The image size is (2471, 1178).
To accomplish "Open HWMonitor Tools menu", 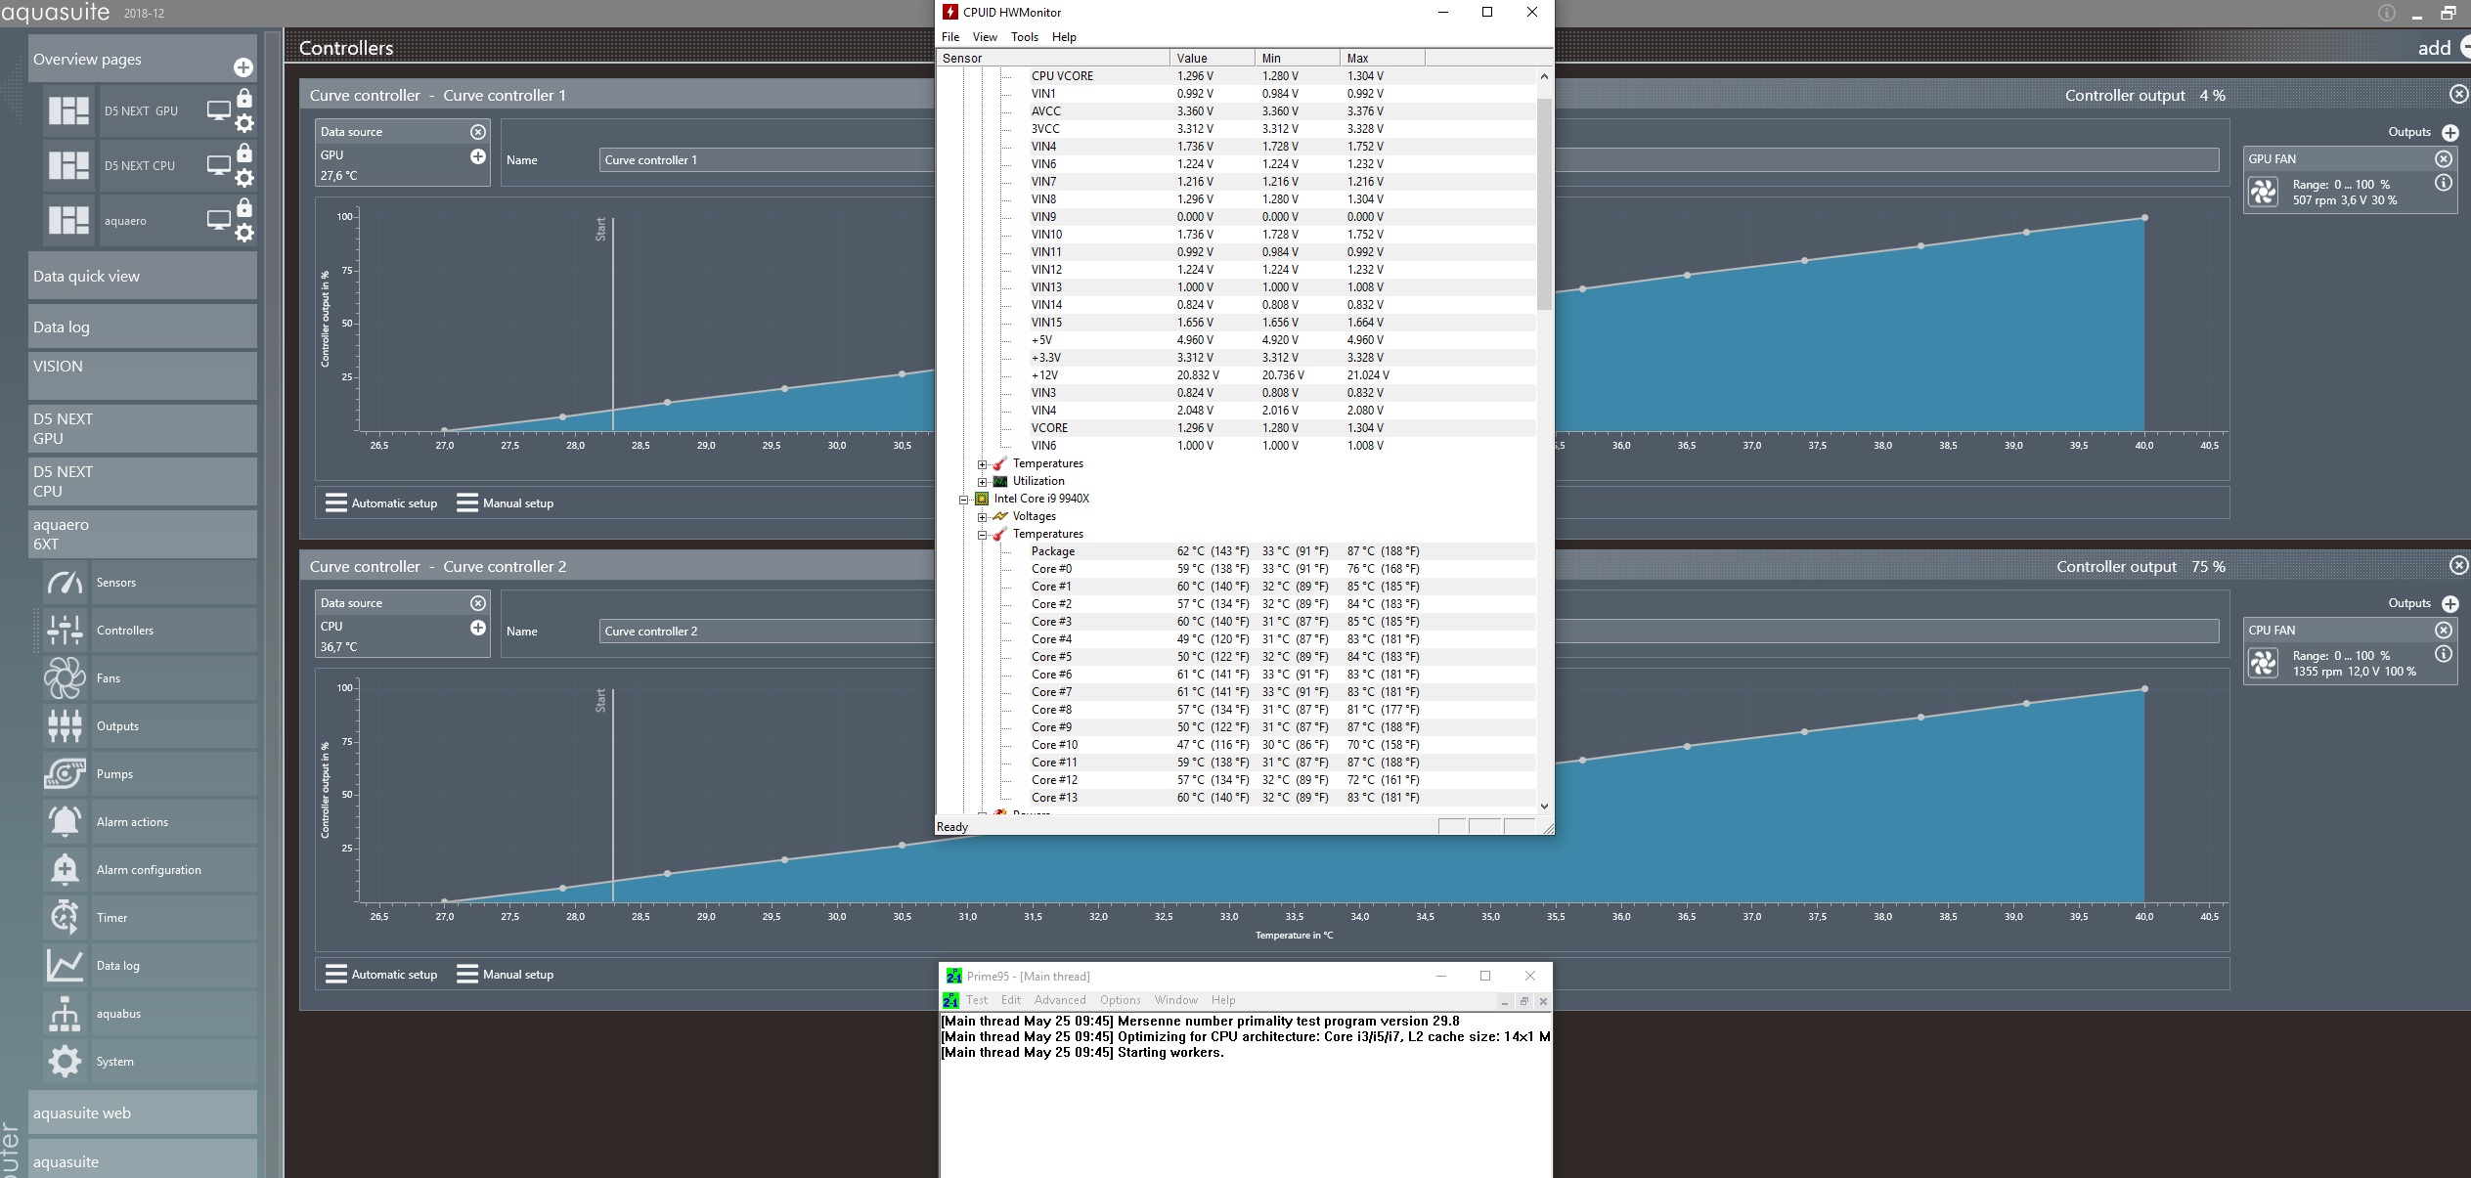I will tap(1024, 37).
